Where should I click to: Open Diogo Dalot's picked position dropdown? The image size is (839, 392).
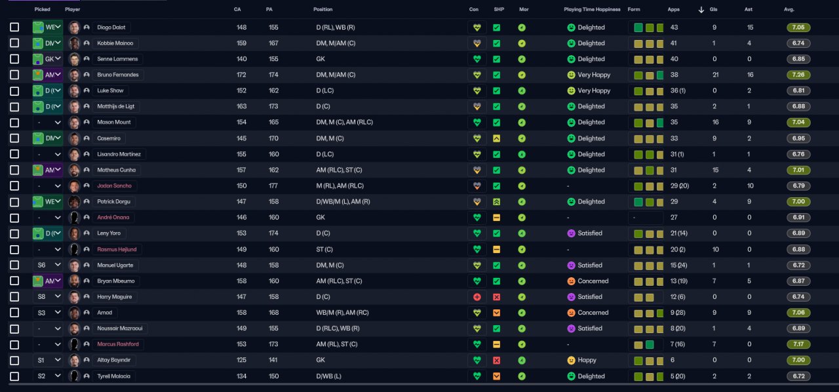pos(48,28)
